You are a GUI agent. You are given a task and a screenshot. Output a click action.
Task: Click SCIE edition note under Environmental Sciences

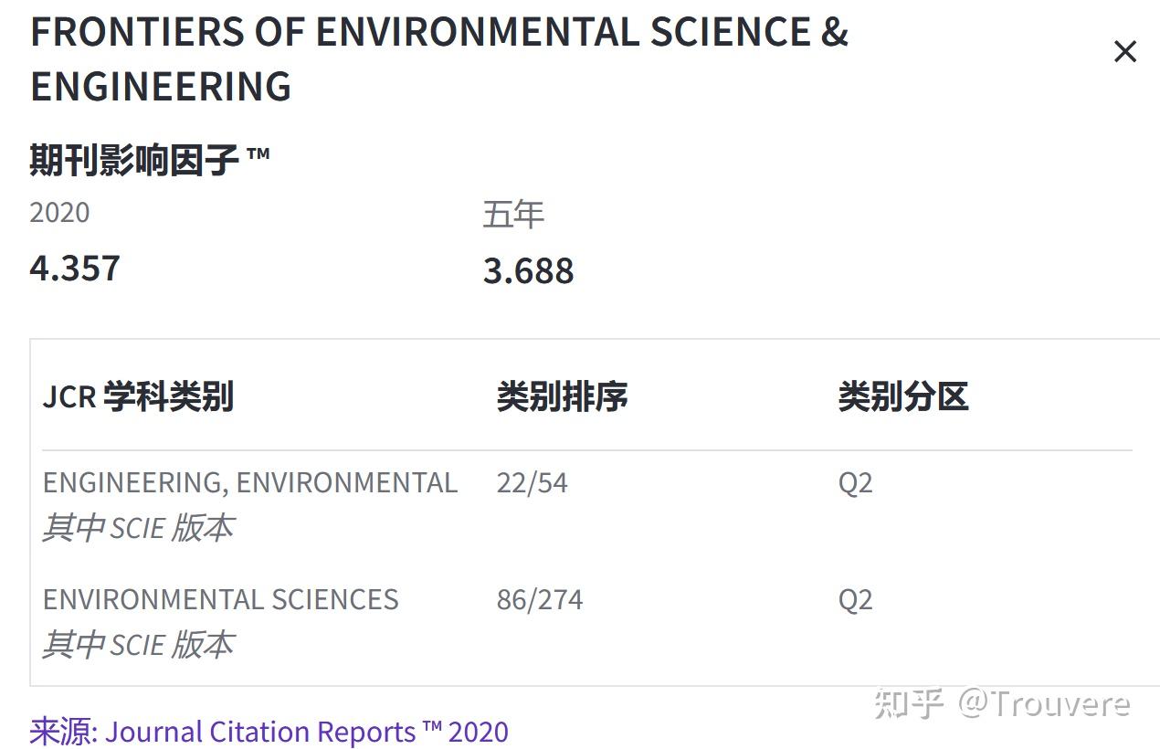coord(138,645)
